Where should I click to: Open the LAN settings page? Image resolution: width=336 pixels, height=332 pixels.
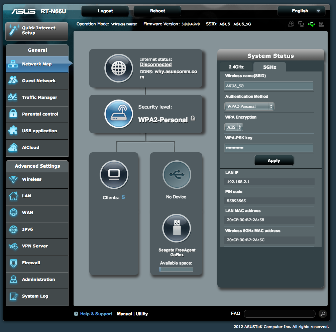point(37,196)
